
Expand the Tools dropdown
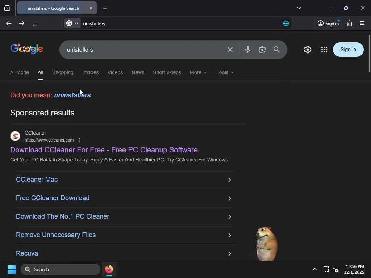coord(225,72)
